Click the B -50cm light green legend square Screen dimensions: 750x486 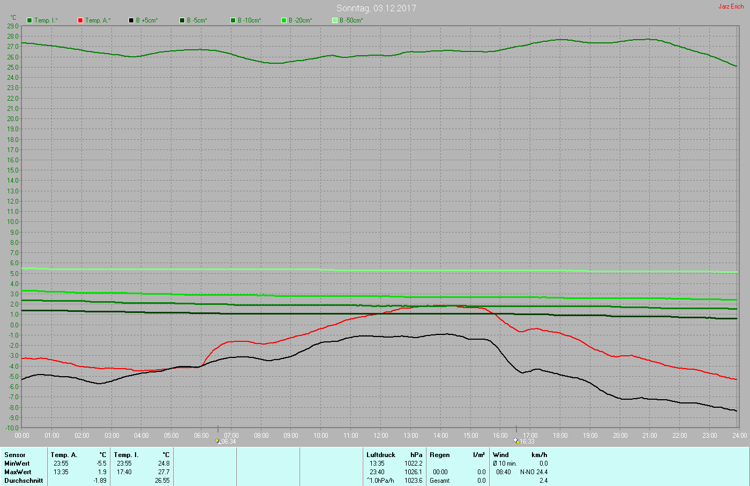pos(335,20)
